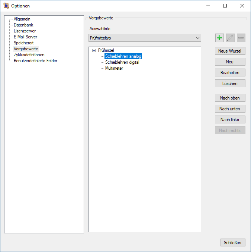Collapse the Prüfmittel tree node
This screenshot has width=251, height=252.
[94, 50]
